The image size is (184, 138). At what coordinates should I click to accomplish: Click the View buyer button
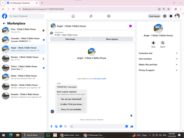70,39
